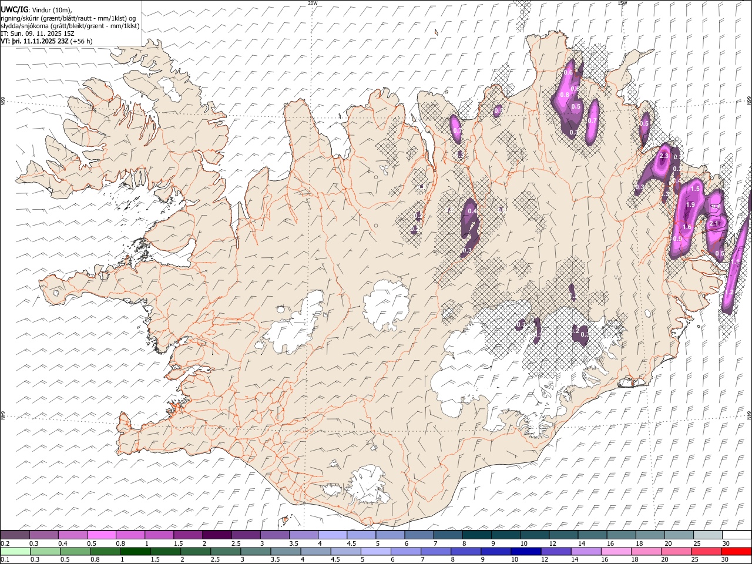Select the bright pink-magenta swatch in the top legend row
This screenshot has height=564, width=752.
coord(102,535)
